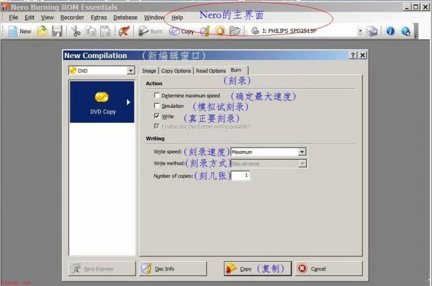The image size is (432, 286).
Task: Close the New Compilation dialog
Action: 363,55
